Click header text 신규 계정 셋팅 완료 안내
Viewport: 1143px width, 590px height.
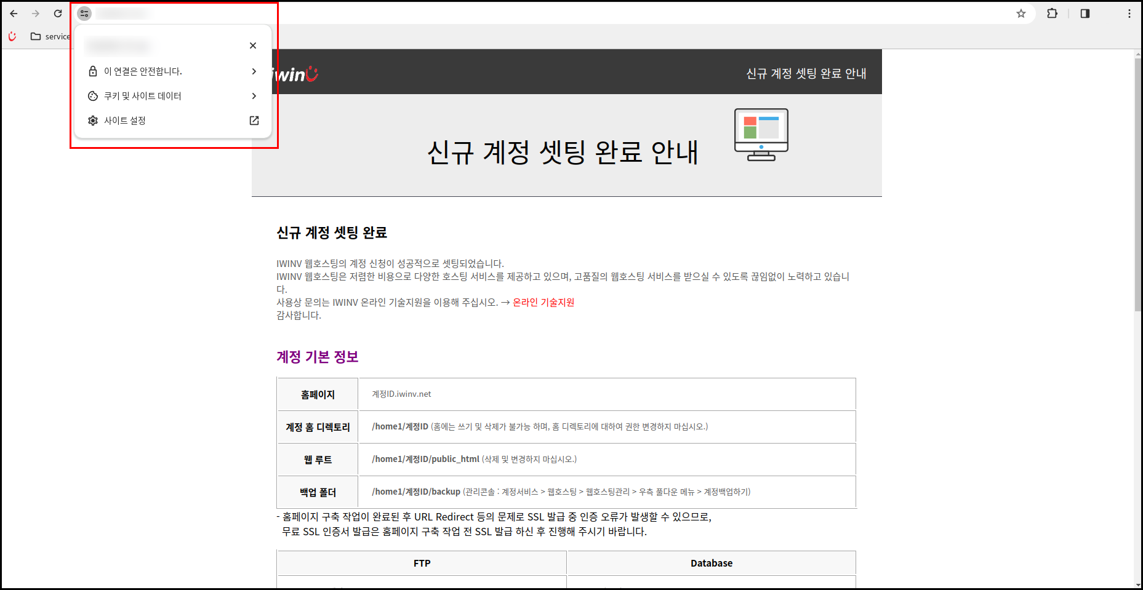(x=806, y=73)
